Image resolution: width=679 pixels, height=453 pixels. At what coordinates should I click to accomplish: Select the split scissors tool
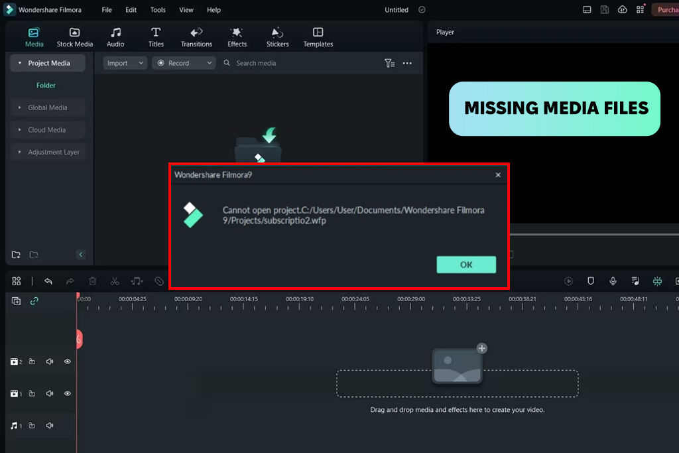[x=114, y=281]
